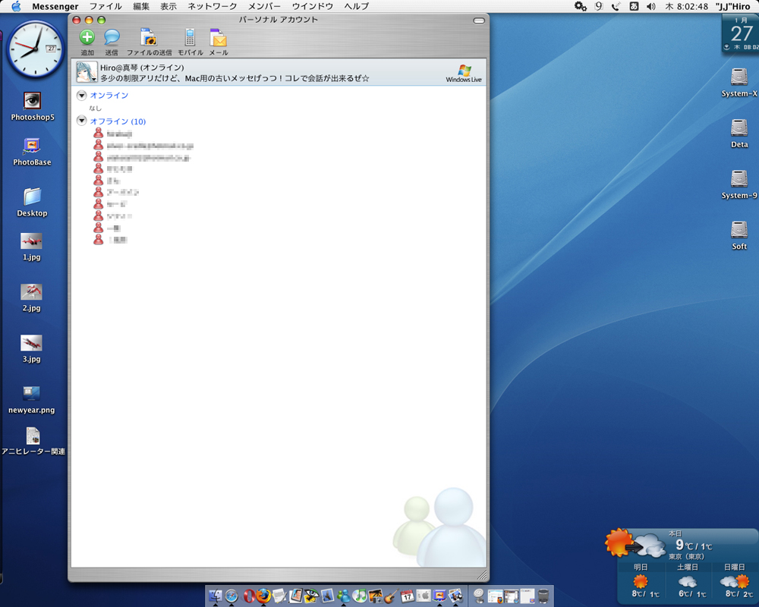Screen dimensions: 759x607
Task: Select the Photoshop5 desktop icon
Action: click(33, 101)
